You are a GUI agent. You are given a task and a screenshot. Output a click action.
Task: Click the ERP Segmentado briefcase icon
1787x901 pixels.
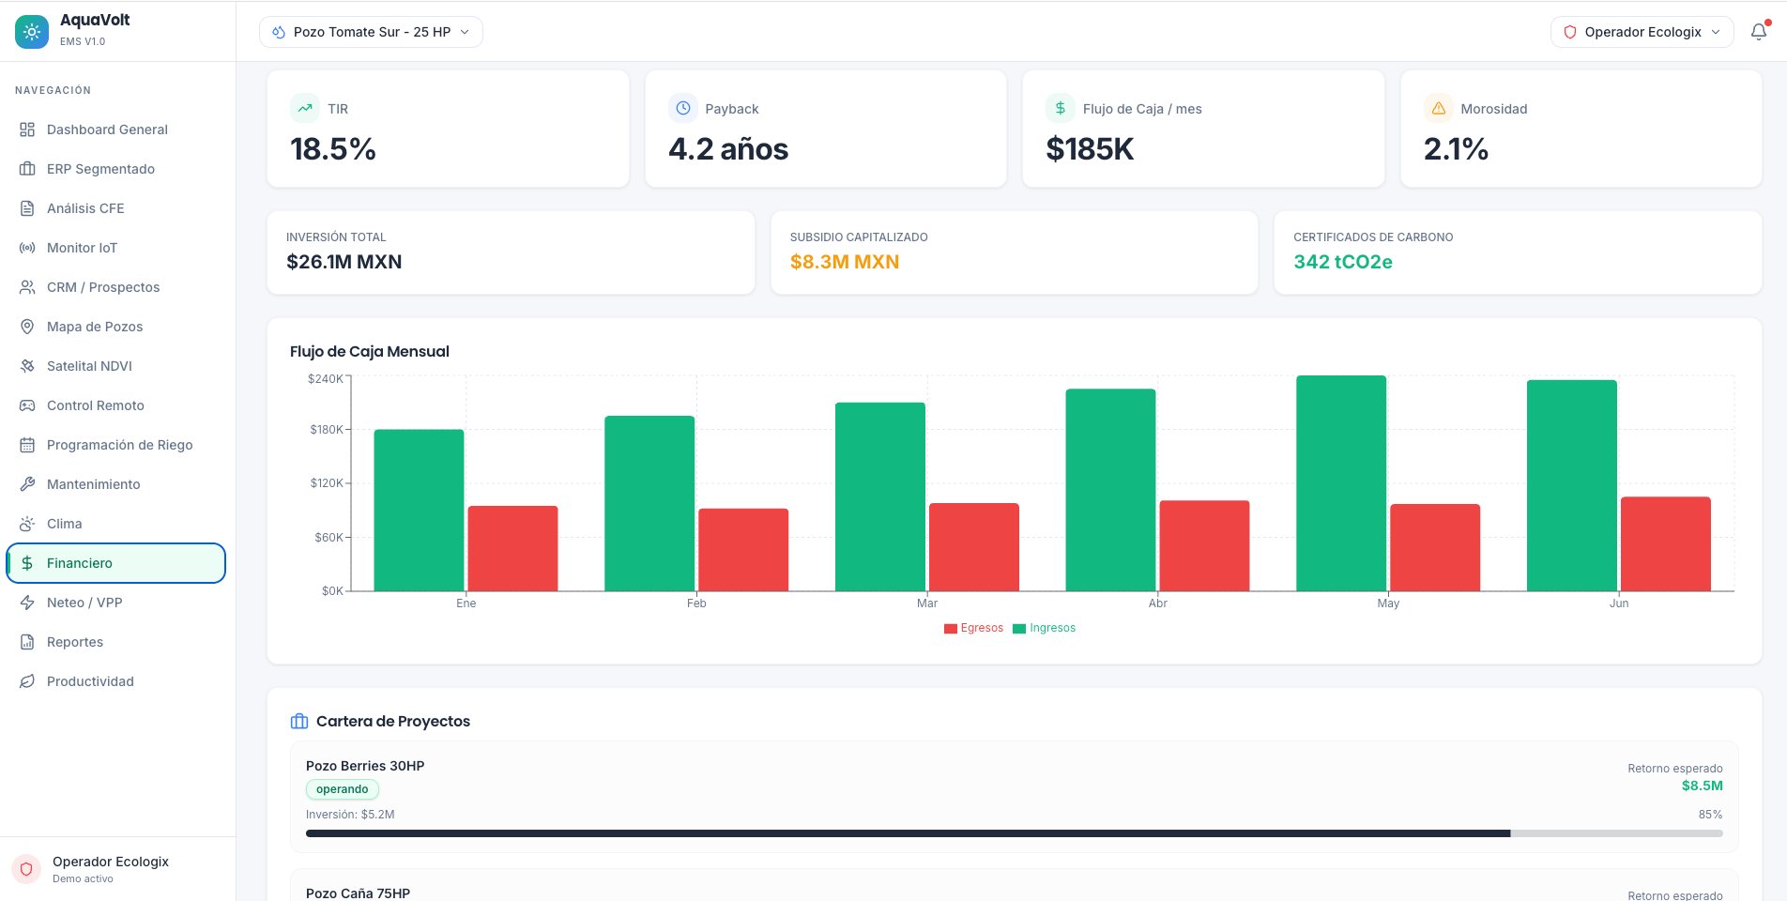[27, 169]
